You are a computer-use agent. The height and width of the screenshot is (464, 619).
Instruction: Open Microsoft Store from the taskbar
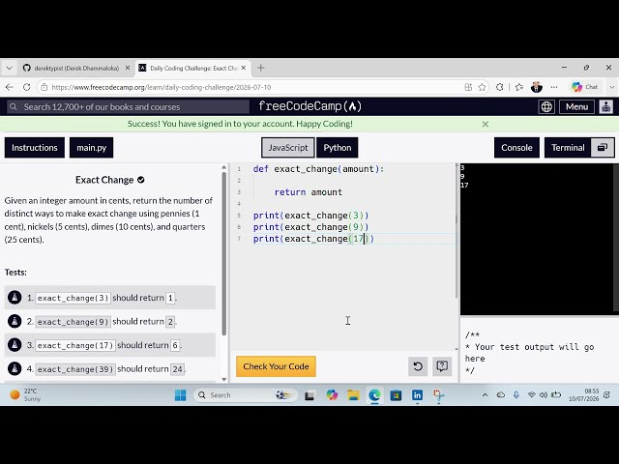[x=396, y=395]
